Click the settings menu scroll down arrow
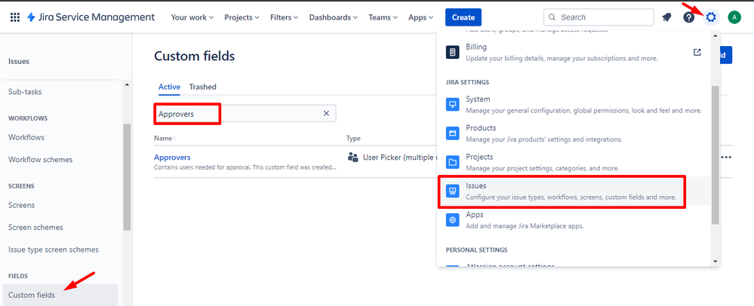Screen dimensions: 754x306 [x=715, y=262]
